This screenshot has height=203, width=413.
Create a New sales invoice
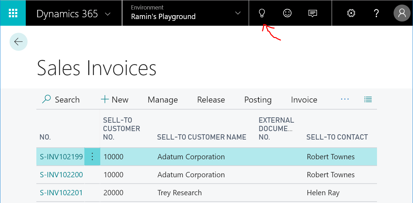[115, 100]
